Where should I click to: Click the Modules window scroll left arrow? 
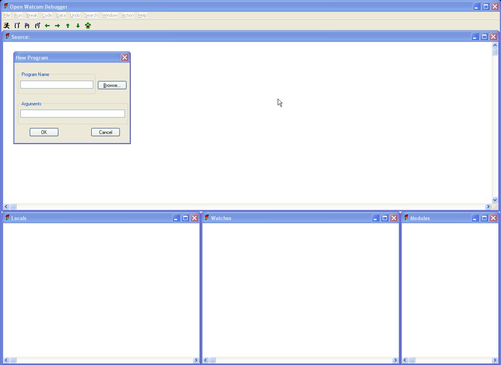(405, 360)
